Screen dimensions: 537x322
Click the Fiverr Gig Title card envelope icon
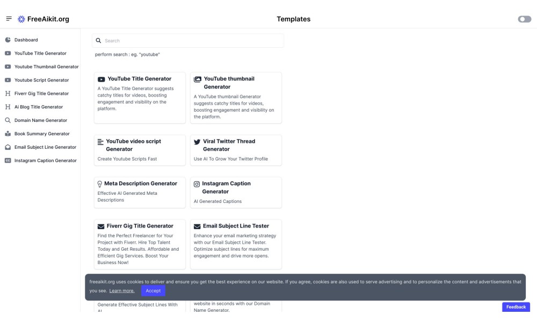[101, 226]
